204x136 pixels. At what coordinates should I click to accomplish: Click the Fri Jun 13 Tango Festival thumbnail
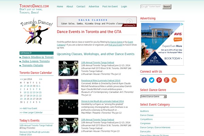68,125
